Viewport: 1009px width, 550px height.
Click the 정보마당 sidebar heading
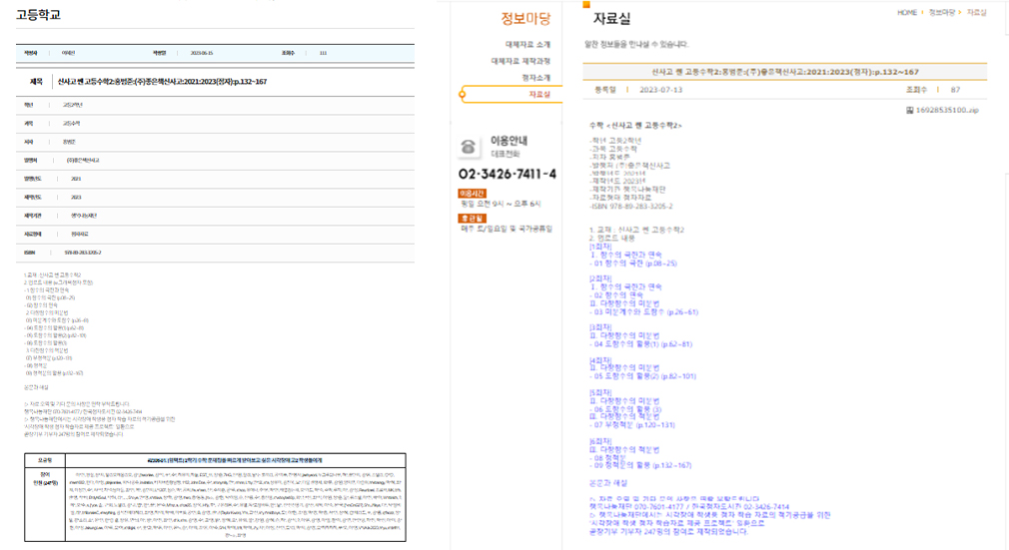click(524, 18)
